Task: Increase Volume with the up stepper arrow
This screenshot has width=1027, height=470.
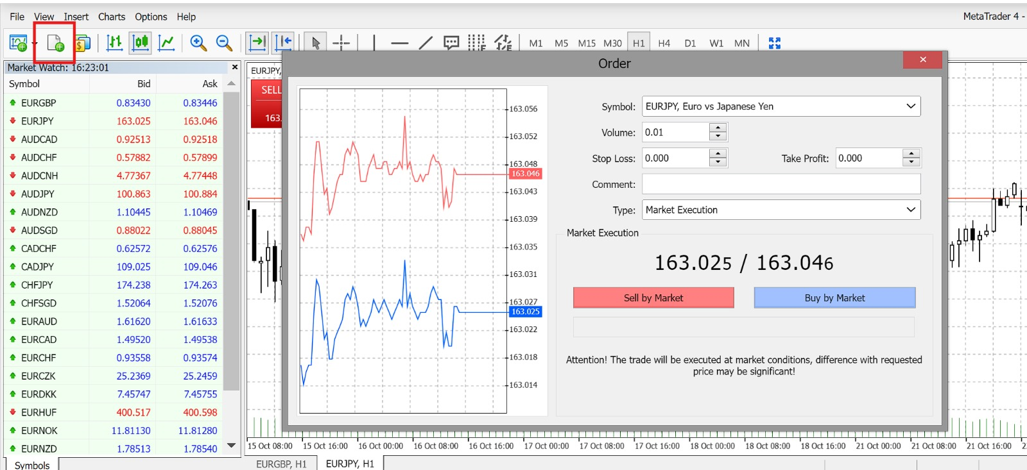Action: (718, 128)
